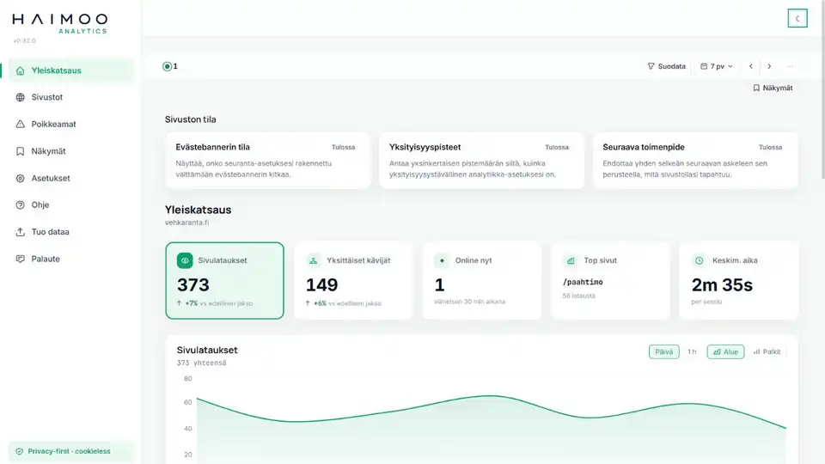Image resolution: width=825 pixels, height=464 pixels.
Task: Click the Näkymät bookmark button at top right
Action: [x=773, y=88]
